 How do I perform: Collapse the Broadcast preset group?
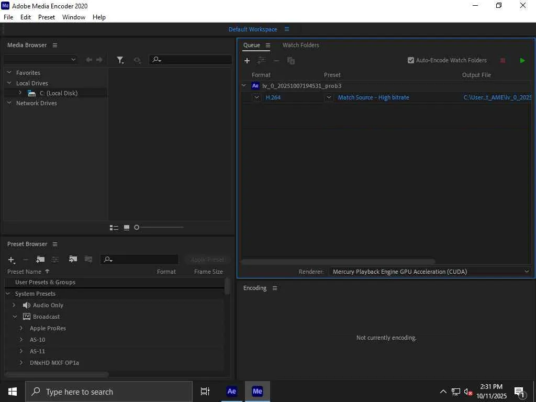15,317
